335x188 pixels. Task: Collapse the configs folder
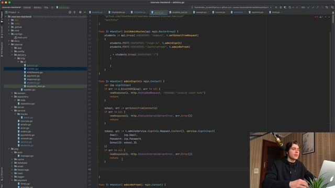point(9,34)
